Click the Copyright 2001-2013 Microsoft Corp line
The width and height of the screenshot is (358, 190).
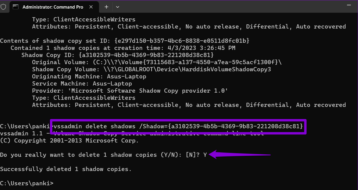(69, 140)
